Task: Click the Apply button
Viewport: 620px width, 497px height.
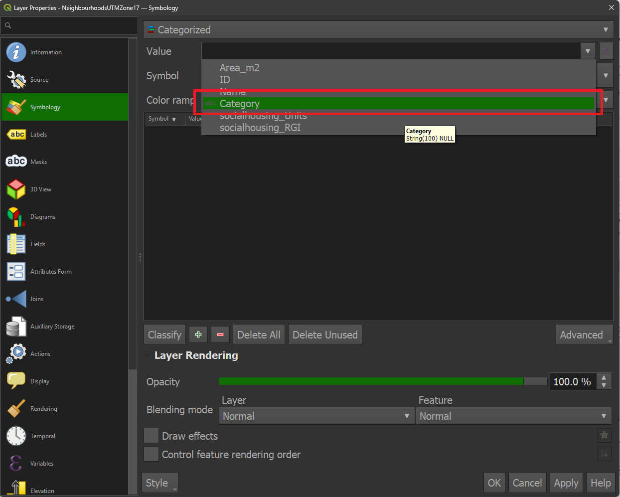Action: click(x=566, y=483)
